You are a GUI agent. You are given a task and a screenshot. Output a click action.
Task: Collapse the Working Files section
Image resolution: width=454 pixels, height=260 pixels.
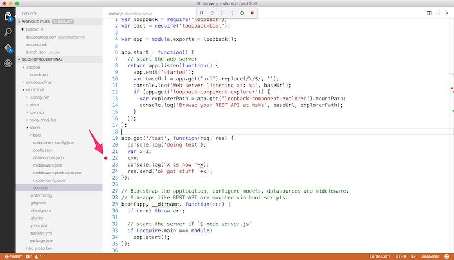[19, 22]
